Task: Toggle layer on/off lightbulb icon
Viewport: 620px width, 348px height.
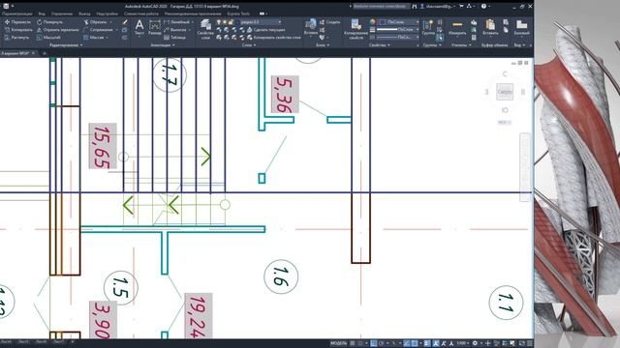Action: coord(218,22)
